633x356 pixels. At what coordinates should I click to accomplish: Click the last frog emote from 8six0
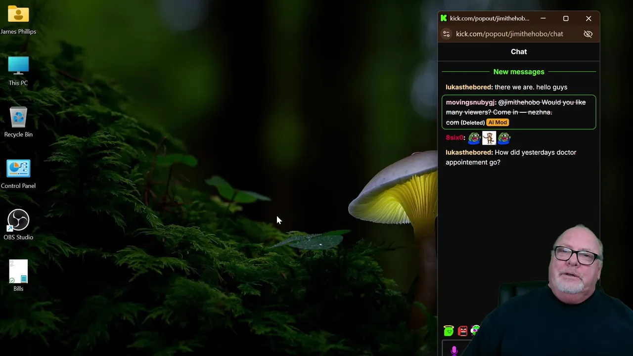coord(504,138)
